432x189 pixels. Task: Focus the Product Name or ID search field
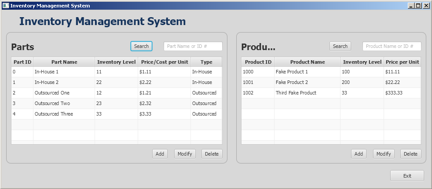pyautogui.click(x=392, y=46)
